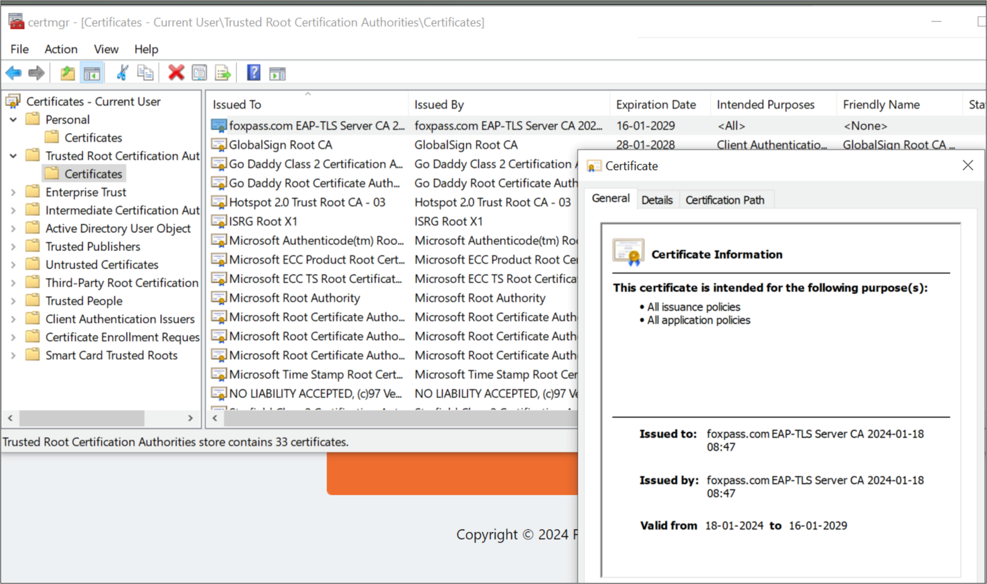The height and width of the screenshot is (584, 987).
Task: Click the Show/Hide Action Pane icon
Action: [277, 73]
